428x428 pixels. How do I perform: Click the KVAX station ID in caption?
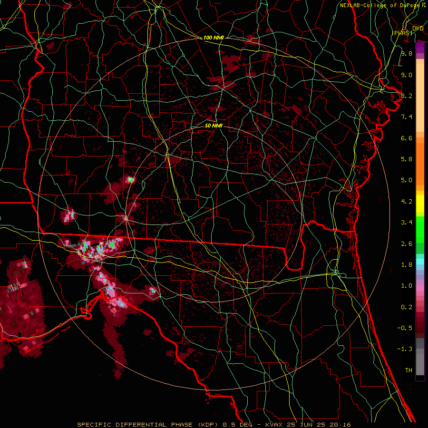(274, 425)
